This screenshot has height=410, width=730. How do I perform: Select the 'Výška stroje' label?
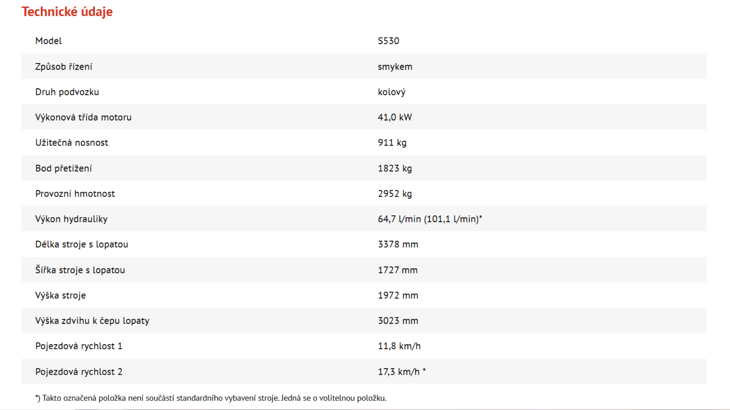60,295
